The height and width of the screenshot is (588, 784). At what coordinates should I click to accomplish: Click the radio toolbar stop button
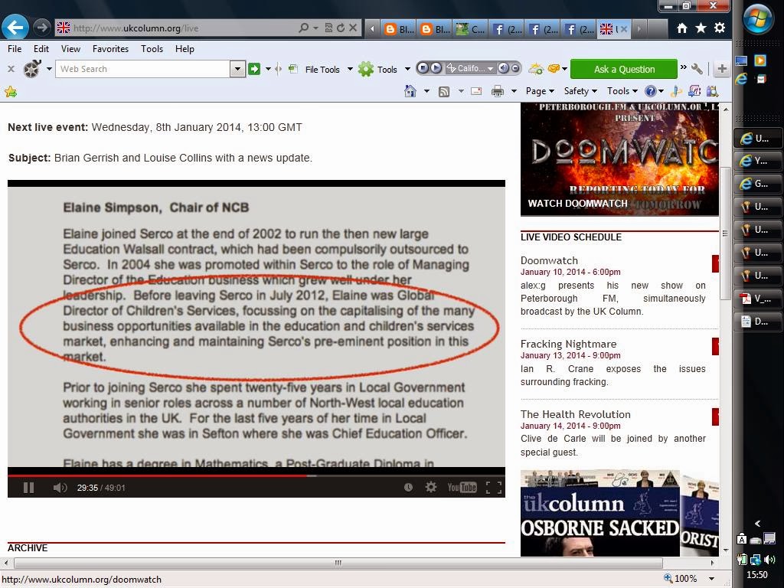click(x=423, y=67)
